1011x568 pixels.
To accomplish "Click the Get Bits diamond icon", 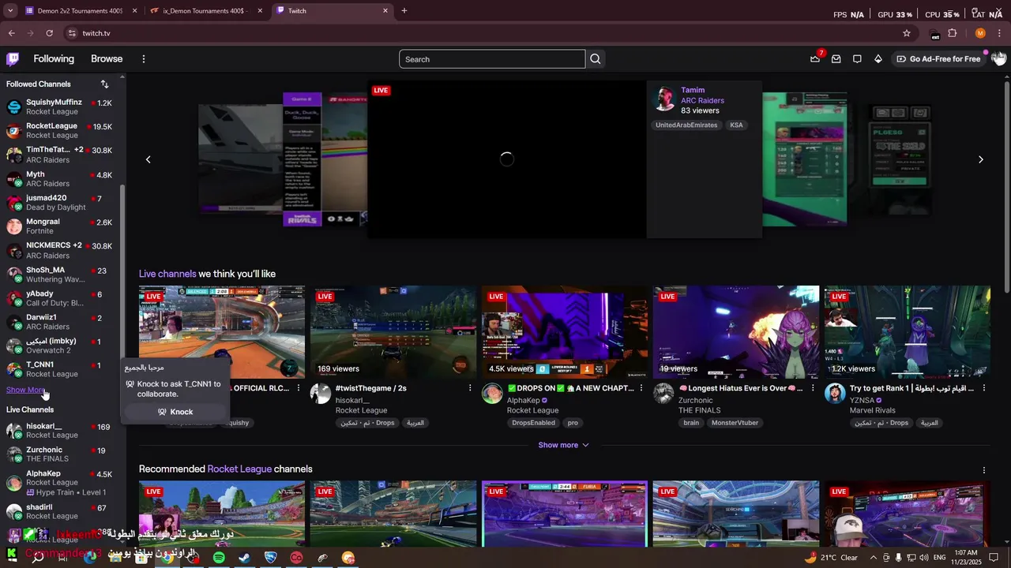I will [878, 59].
